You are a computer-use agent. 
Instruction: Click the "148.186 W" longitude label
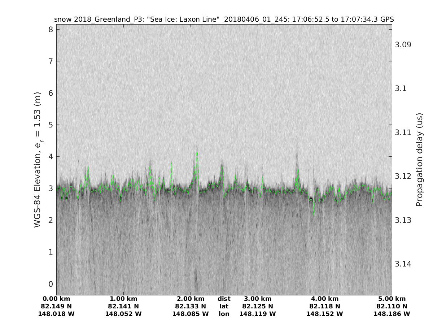(x=392, y=314)
